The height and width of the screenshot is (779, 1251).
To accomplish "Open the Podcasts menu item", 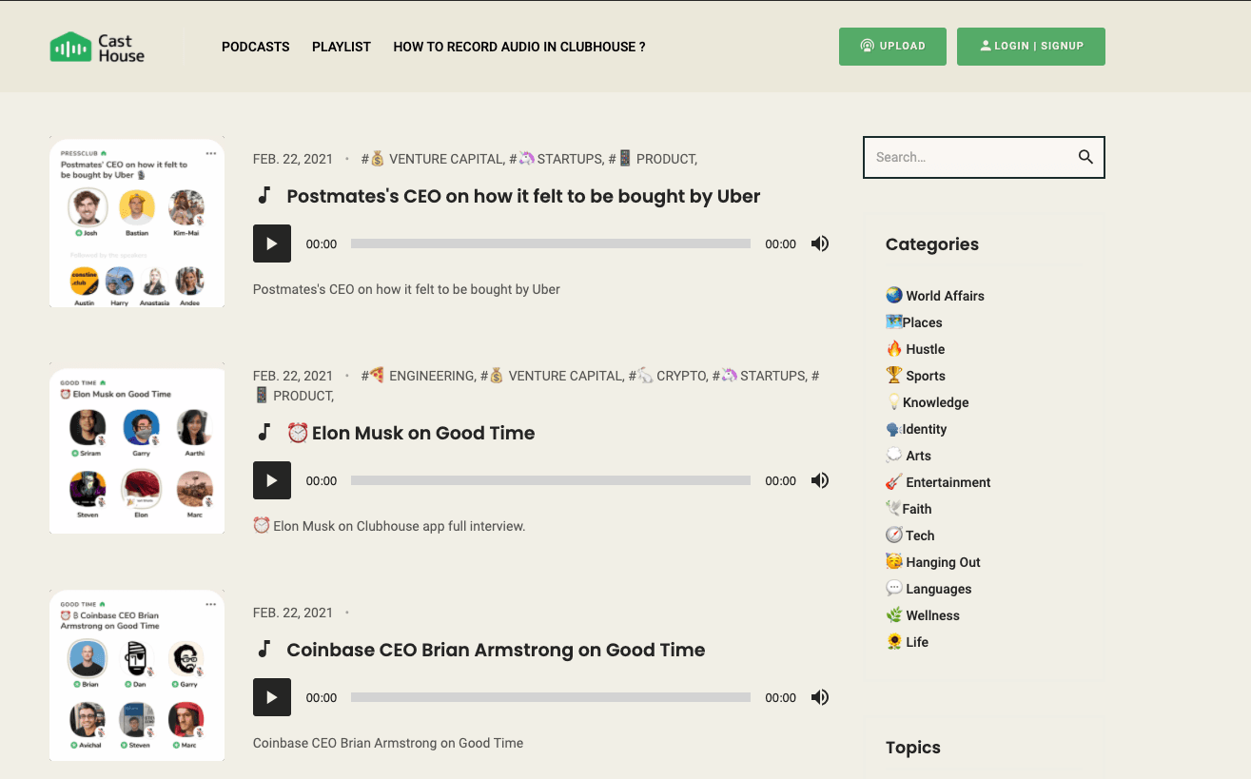I will pyautogui.click(x=255, y=47).
